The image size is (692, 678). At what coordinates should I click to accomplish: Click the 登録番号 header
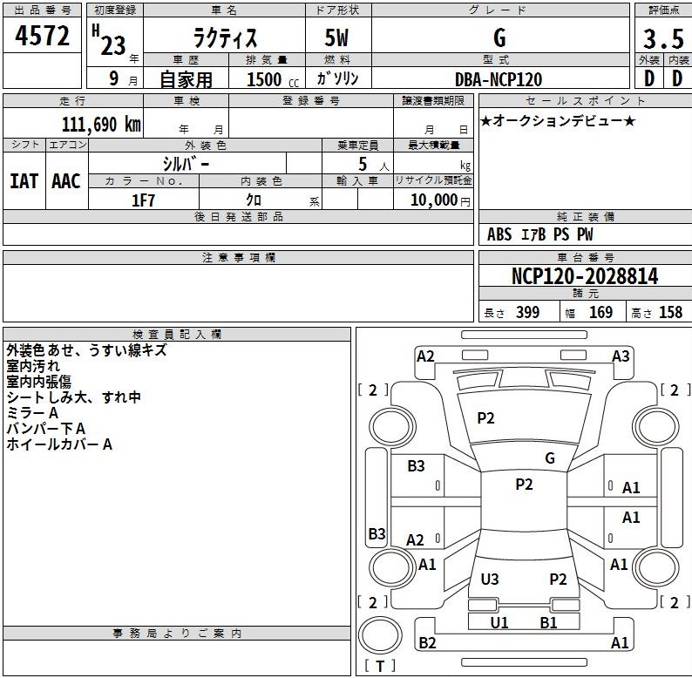click(x=311, y=100)
